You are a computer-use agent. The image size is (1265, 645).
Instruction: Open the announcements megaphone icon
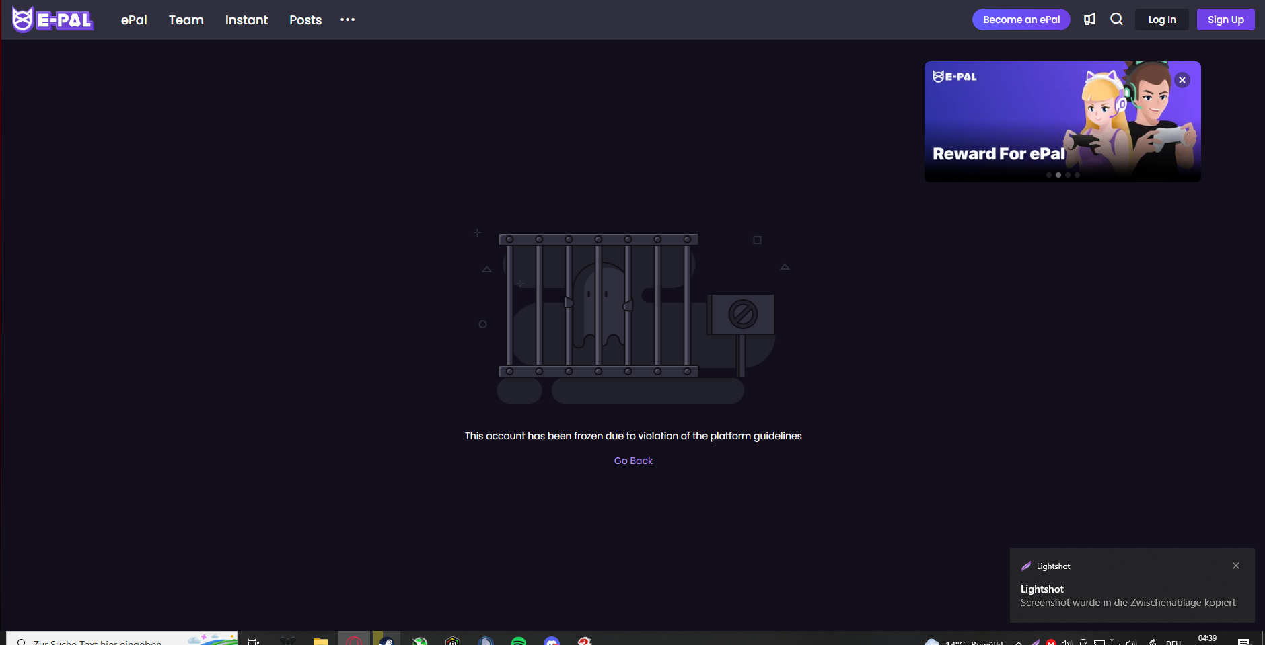click(1090, 20)
